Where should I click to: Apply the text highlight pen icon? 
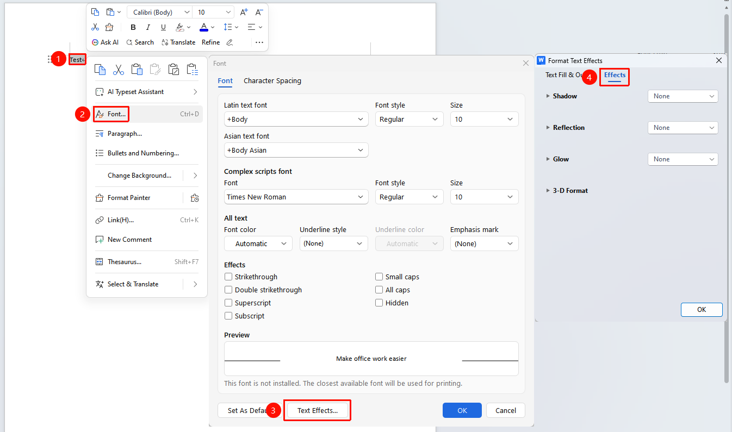180,27
